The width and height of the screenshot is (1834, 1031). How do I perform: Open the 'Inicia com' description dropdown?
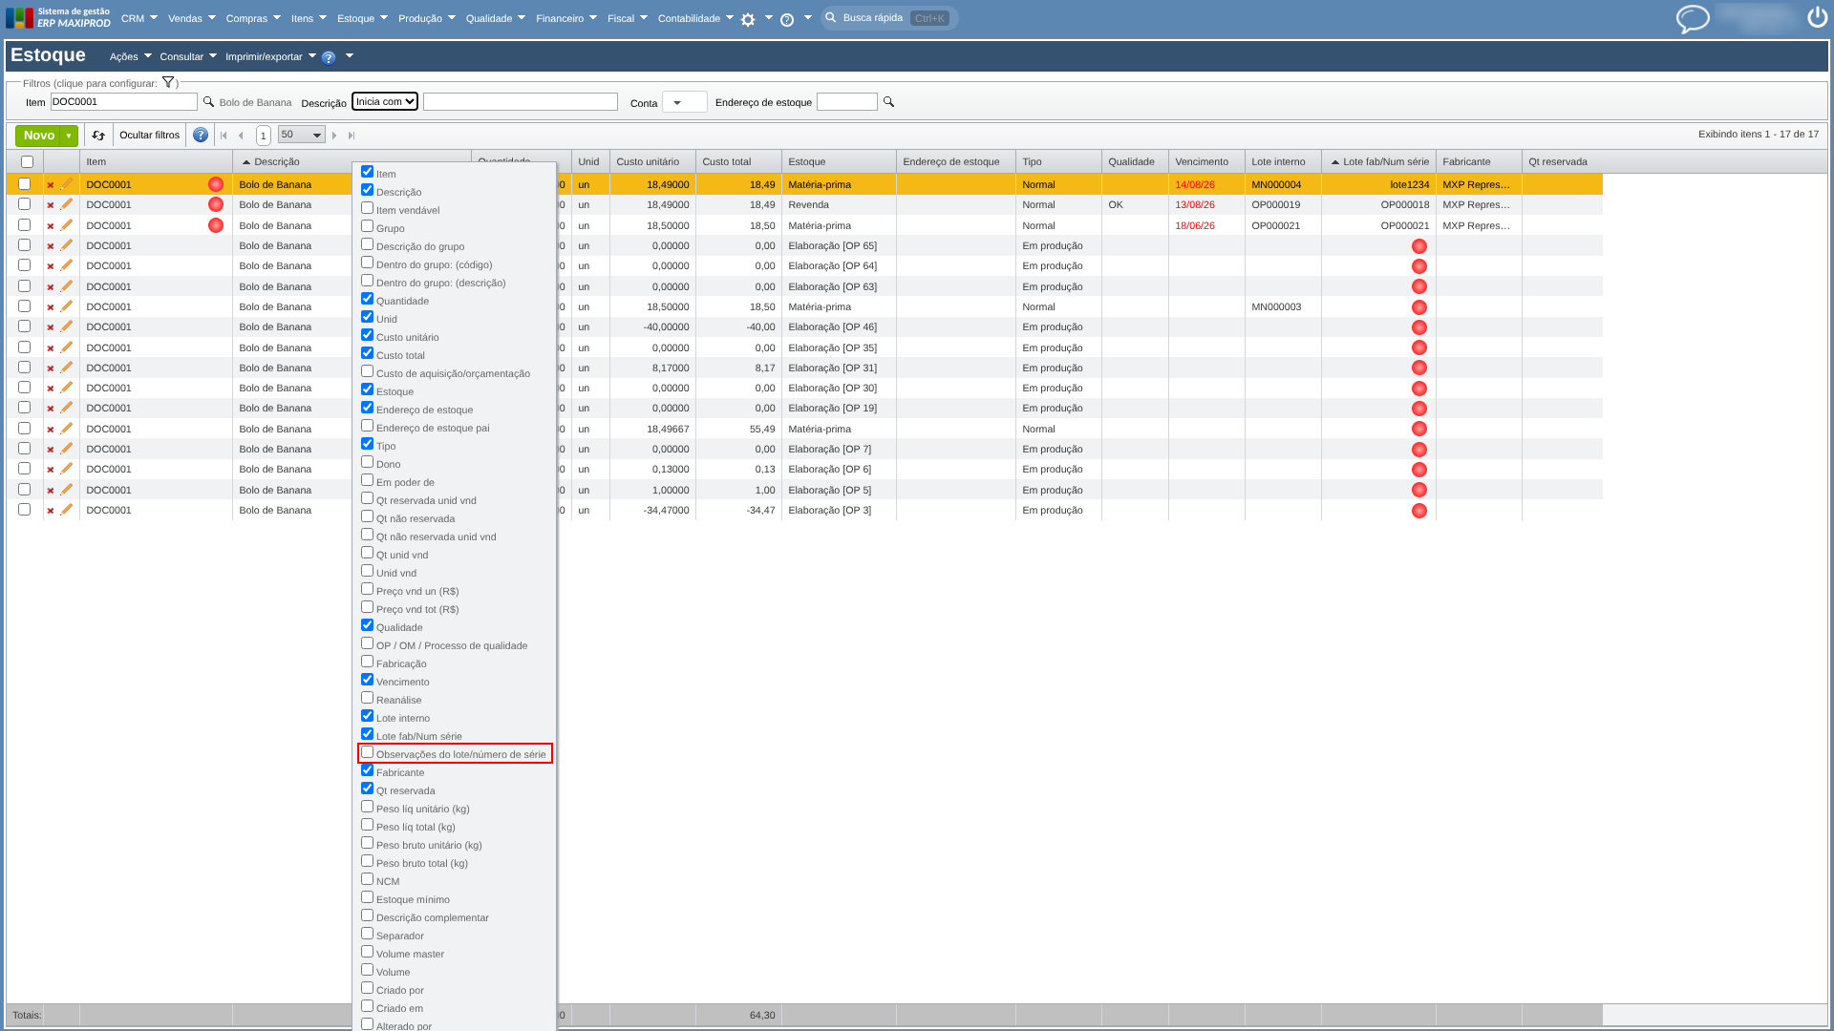[385, 101]
